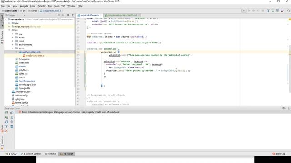Select polyfills.ts in project tree
291x163 pixels.
(x=23, y=70)
